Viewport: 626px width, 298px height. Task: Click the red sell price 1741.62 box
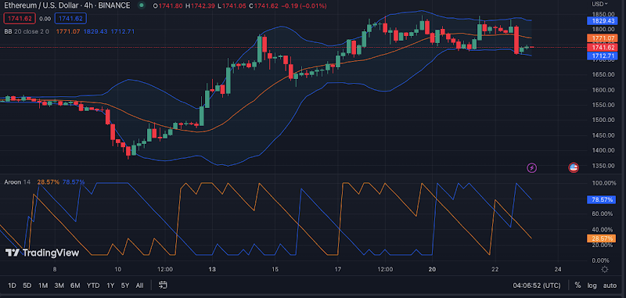(x=20, y=18)
